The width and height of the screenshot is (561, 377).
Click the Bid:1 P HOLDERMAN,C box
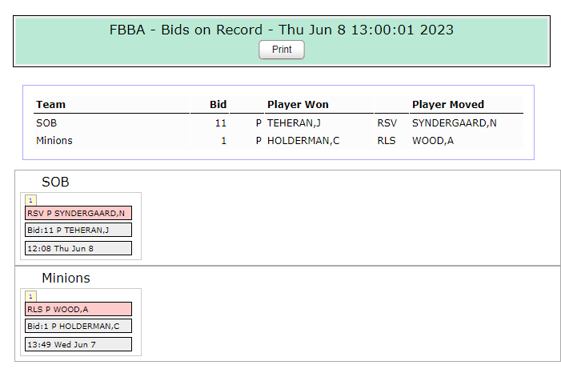[78, 326]
